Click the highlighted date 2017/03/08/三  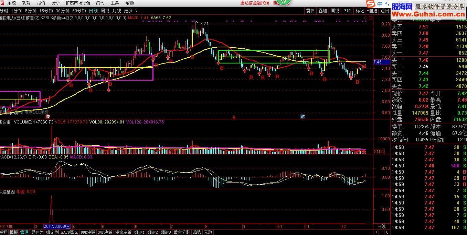(57, 227)
